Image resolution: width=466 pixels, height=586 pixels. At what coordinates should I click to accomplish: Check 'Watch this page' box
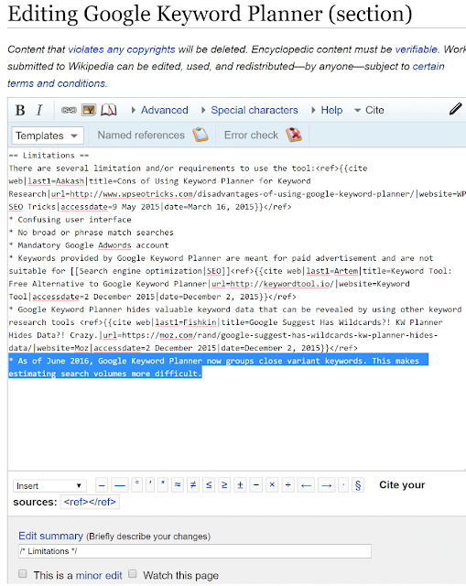point(132,574)
